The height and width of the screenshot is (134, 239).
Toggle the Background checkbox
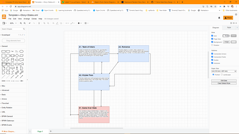coord(212,42)
